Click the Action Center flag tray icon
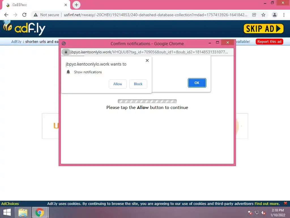The width and height of the screenshot is (290, 218). coord(250,213)
